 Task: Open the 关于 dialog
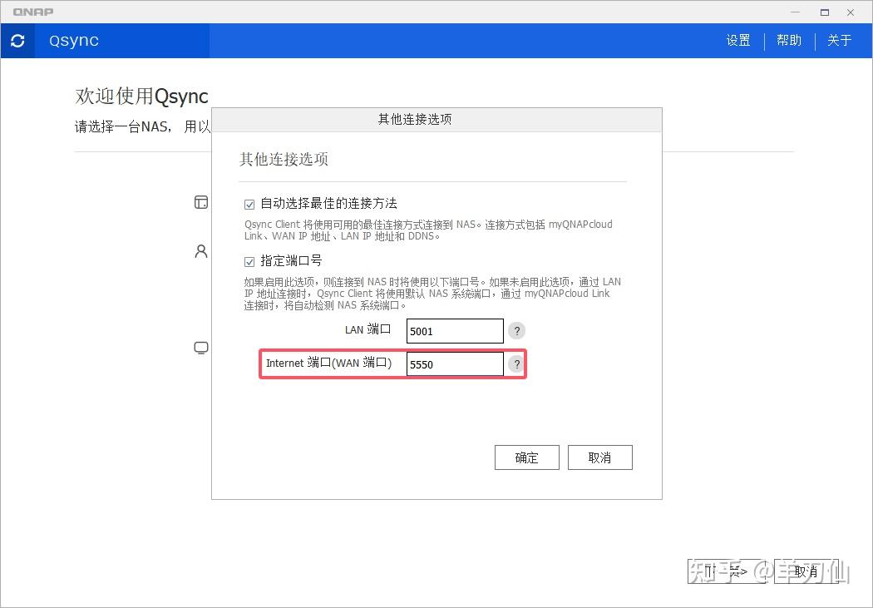[x=840, y=40]
